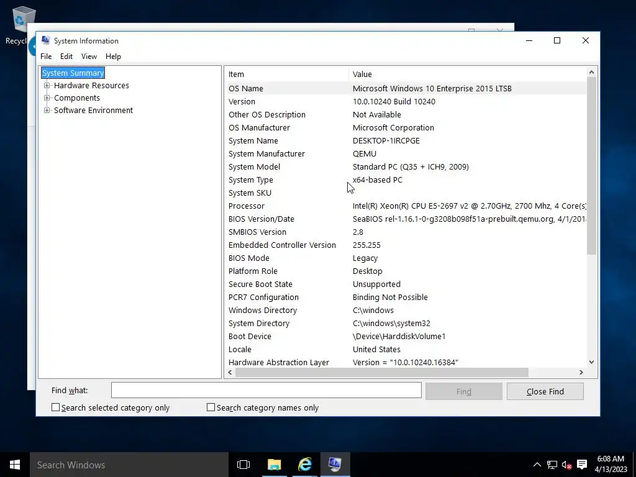The width and height of the screenshot is (636, 477).
Task: Click the Search Windows taskbar box
Action: 129,465
